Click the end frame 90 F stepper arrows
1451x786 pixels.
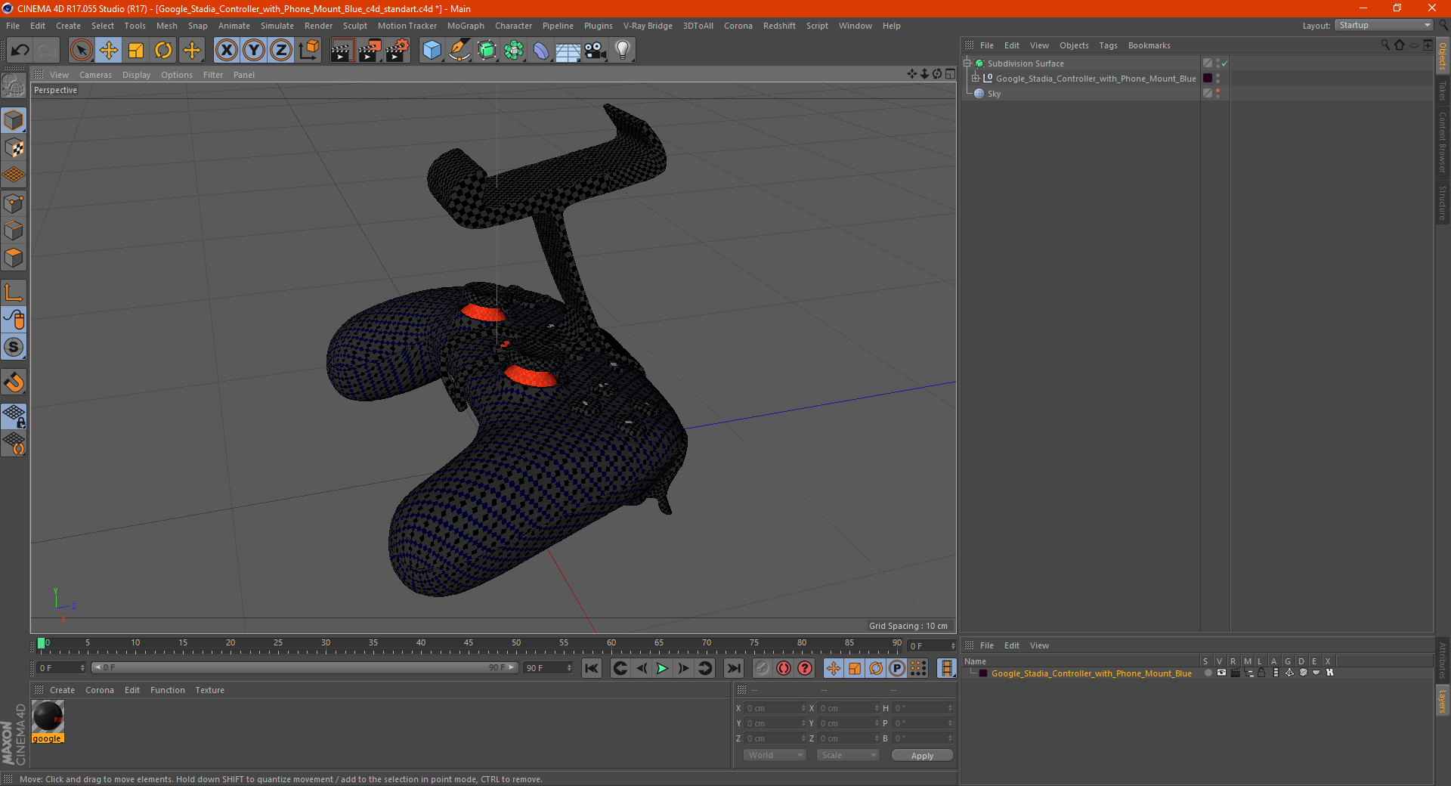point(569,668)
